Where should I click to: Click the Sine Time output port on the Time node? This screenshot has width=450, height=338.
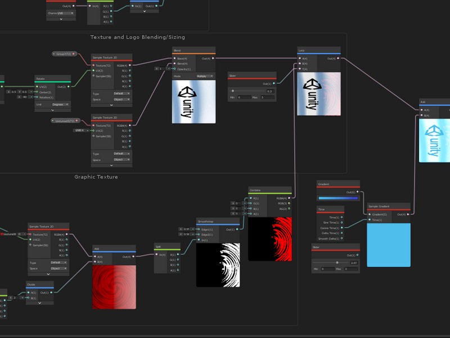341,223
